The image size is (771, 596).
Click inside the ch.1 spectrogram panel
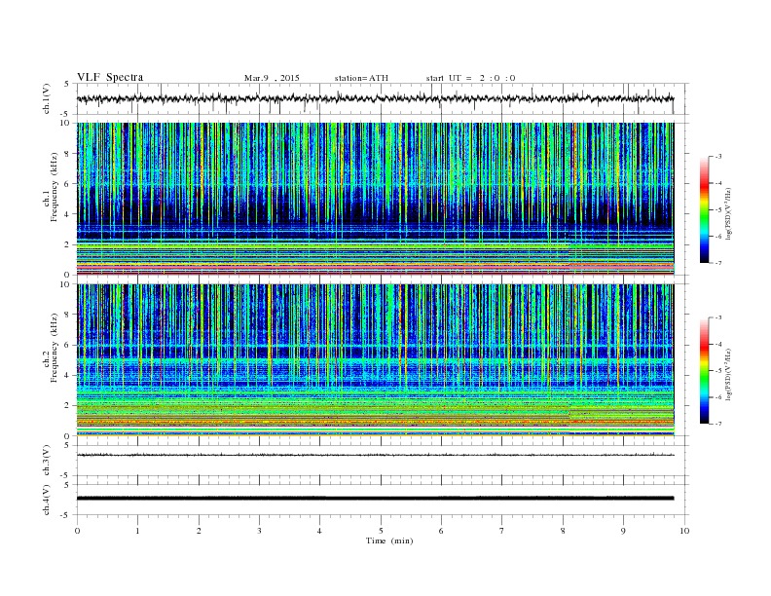(375, 199)
